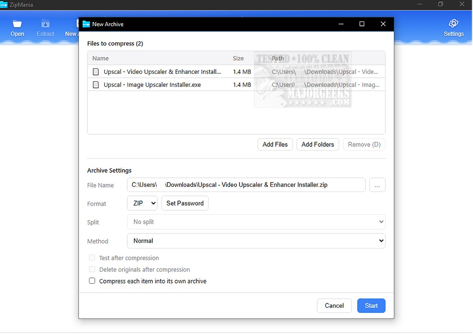Viewport: 473px width, 334px height.
Task: Open the No split dropdown
Action: click(256, 222)
